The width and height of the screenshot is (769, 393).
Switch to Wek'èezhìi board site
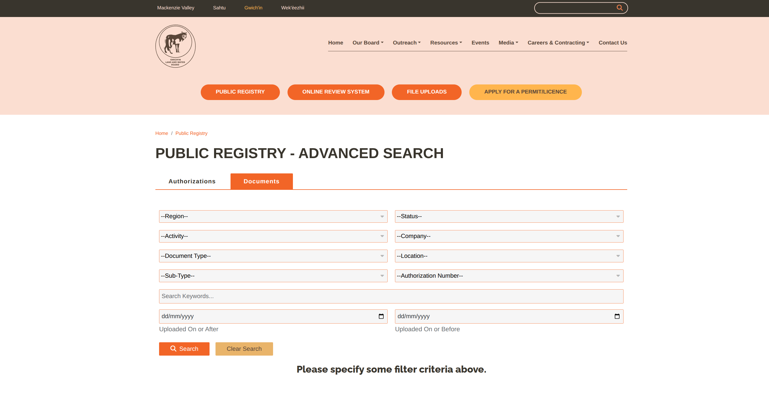pos(293,8)
